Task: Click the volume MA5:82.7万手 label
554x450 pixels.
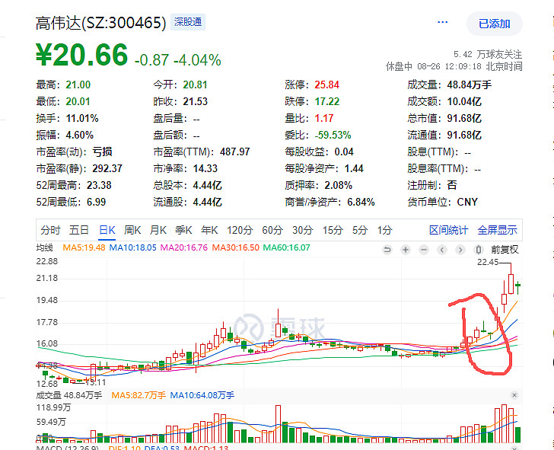Action: click(138, 395)
